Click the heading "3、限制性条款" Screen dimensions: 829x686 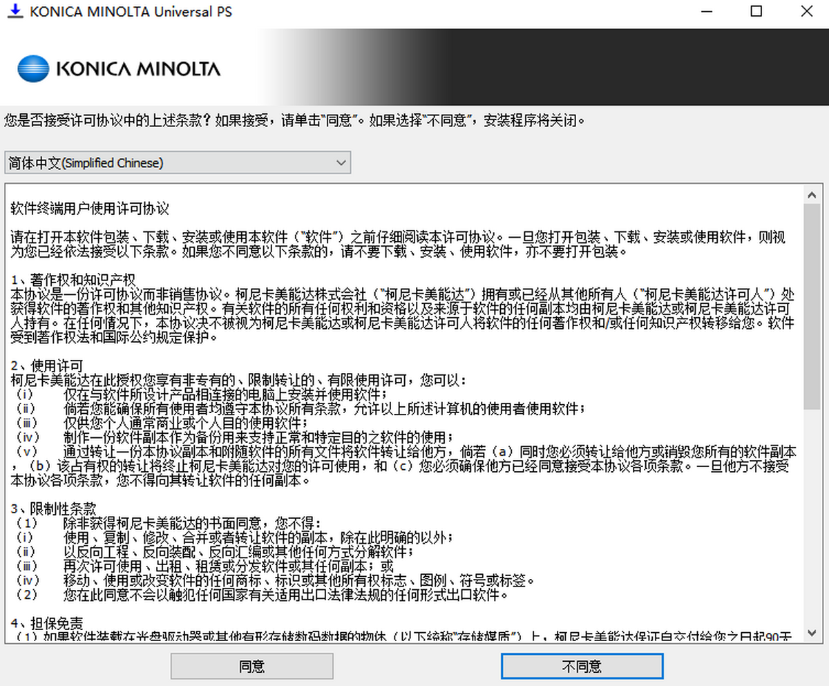click(x=54, y=509)
